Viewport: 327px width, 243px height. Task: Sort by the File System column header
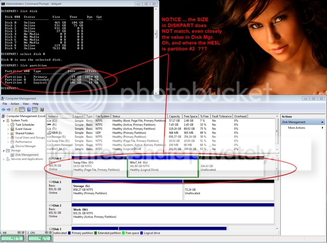coord(103,116)
